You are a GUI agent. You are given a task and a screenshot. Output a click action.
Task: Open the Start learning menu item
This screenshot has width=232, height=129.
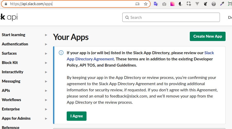[13, 35]
